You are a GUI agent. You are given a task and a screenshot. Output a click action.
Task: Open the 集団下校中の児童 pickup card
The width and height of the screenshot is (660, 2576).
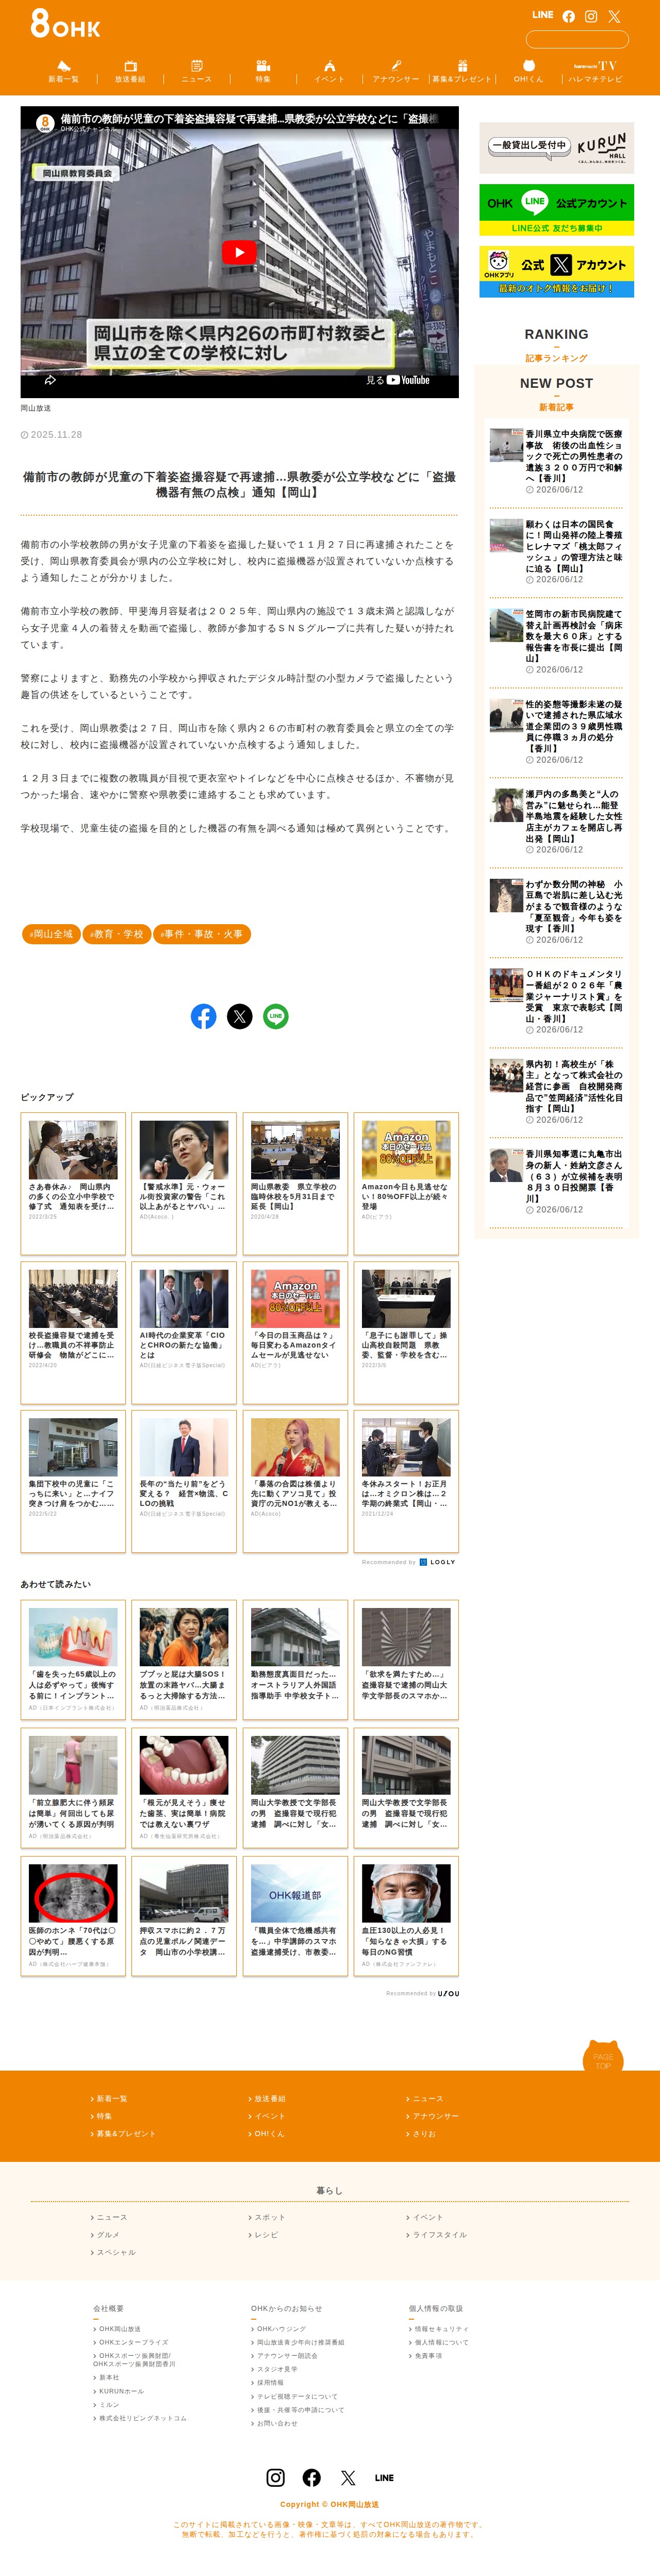[73, 1481]
